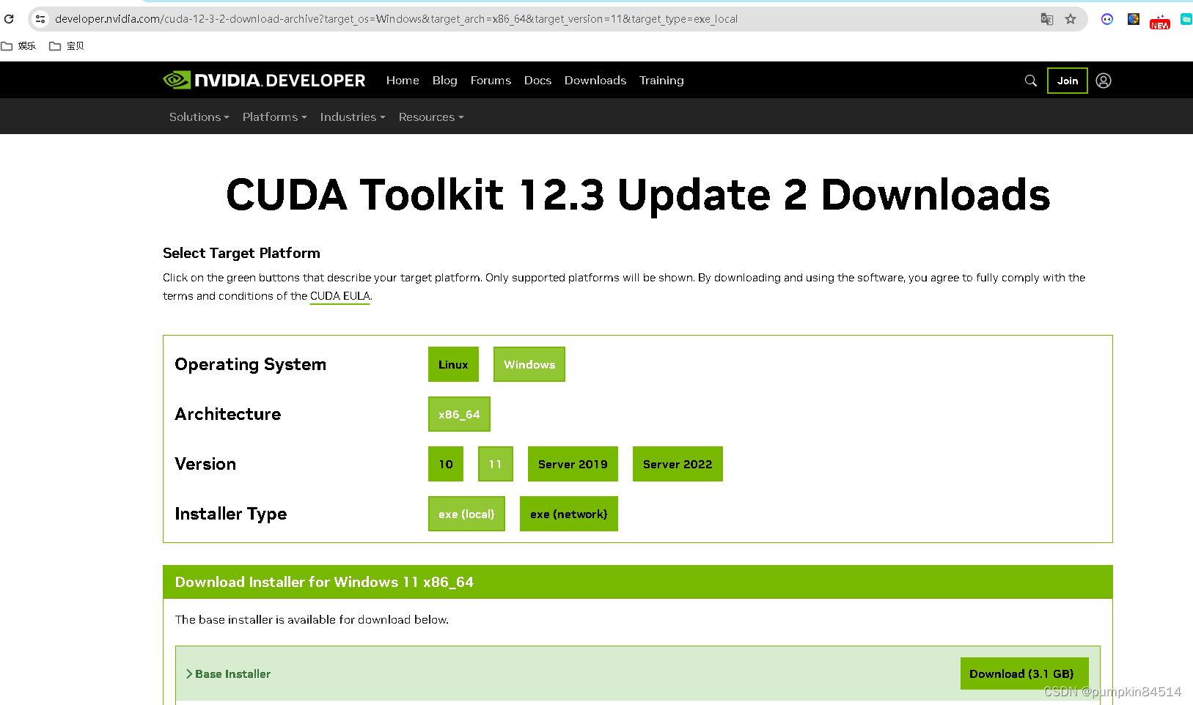
Task: Expand the Base Installer section
Action: pos(228,673)
